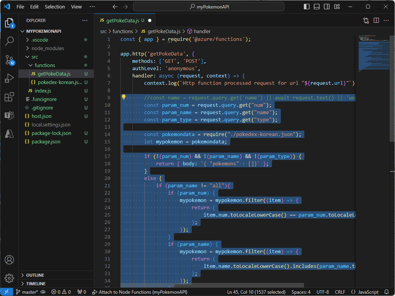Open the Accounts icon

coord(9,260)
